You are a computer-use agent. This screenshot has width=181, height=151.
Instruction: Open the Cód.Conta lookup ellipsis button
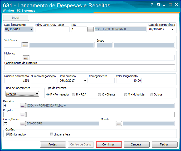(25, 45)
